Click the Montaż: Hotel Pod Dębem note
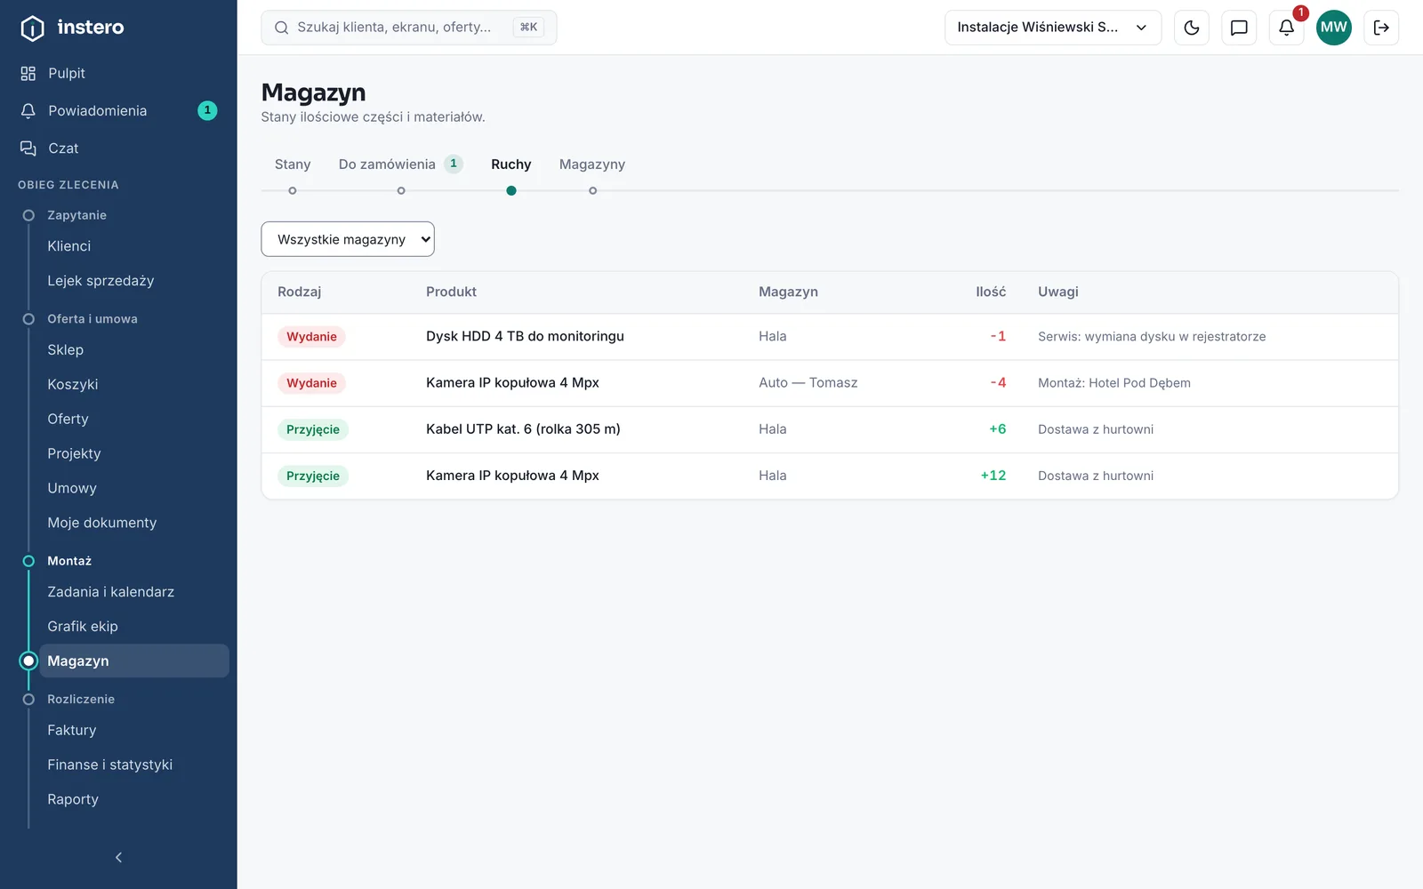 [1114, 383]
